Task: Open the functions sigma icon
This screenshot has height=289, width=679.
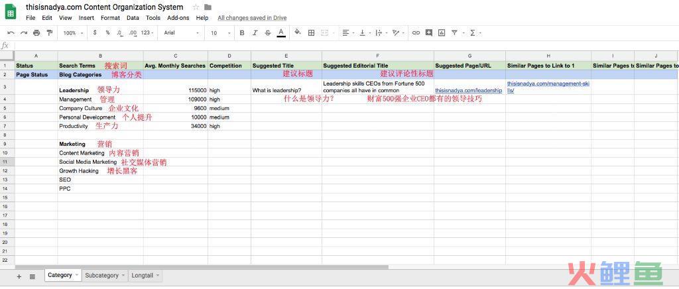Action: tap(472, 33)
